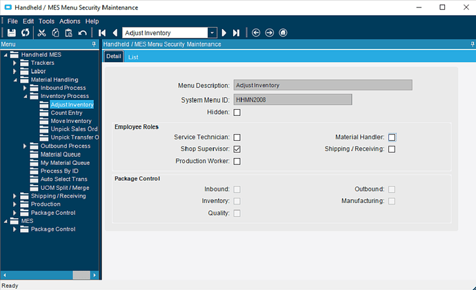Viewport: 476px width, 290px height.
Task: Pin the Menu panel using pushpin
Action: [x=95, y=44]
